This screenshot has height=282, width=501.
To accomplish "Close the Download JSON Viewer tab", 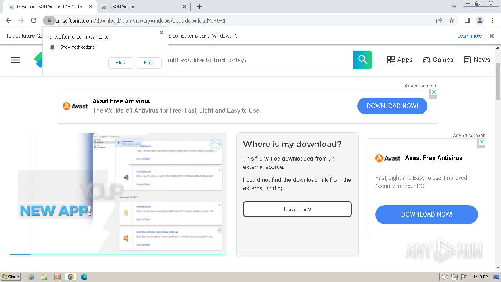I will click(91, 7).
